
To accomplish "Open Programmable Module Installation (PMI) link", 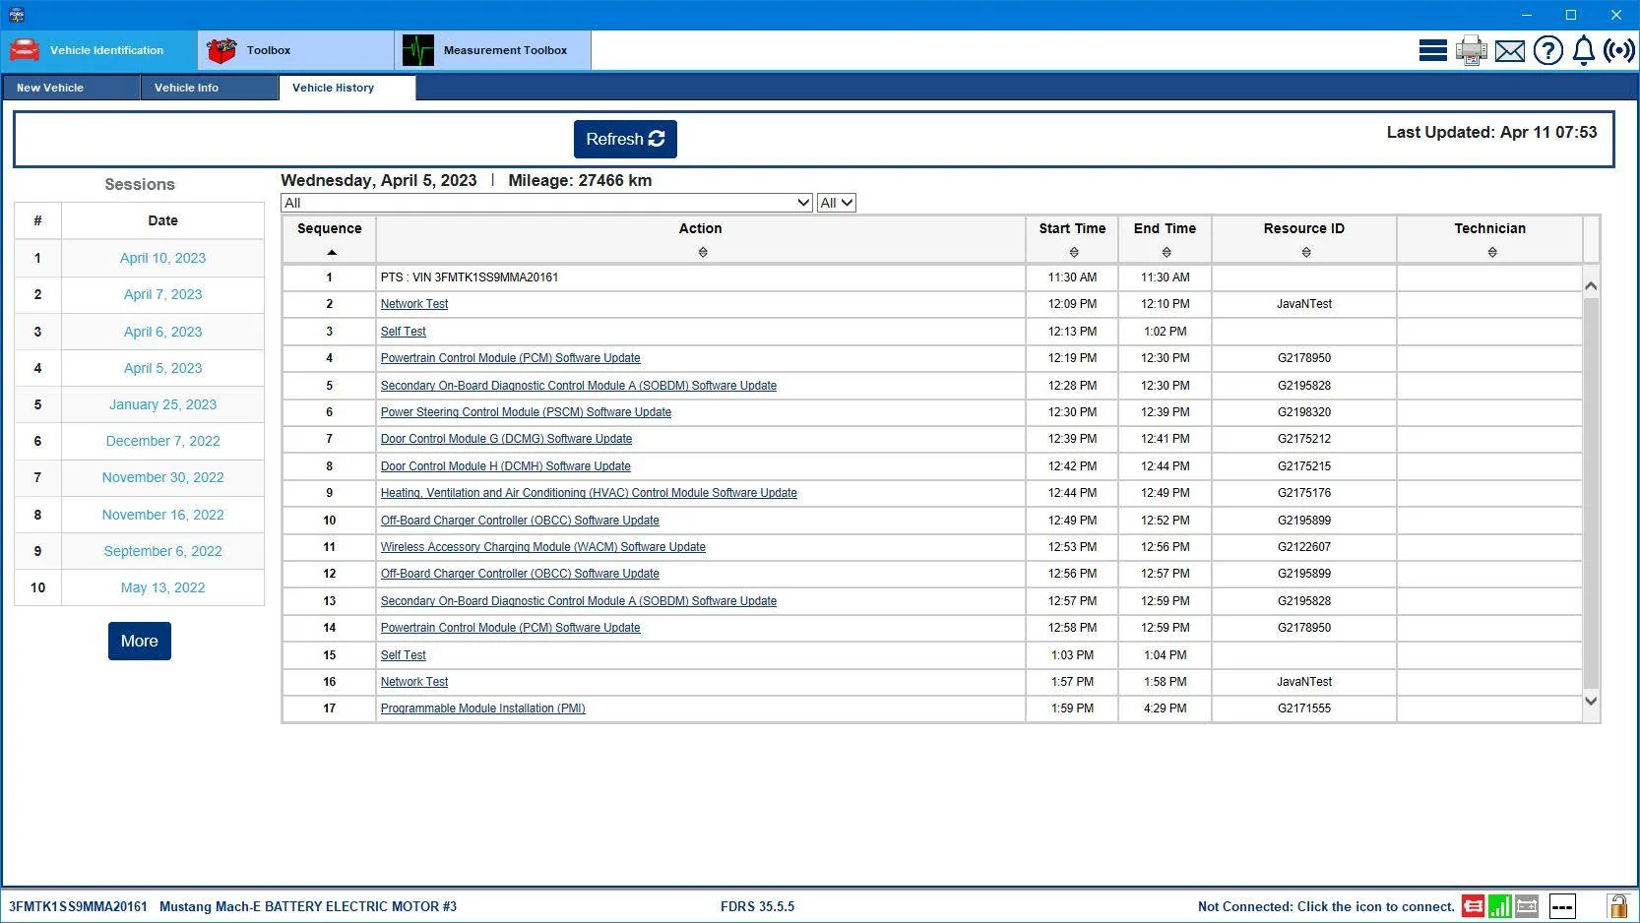I will pos(482,708).
